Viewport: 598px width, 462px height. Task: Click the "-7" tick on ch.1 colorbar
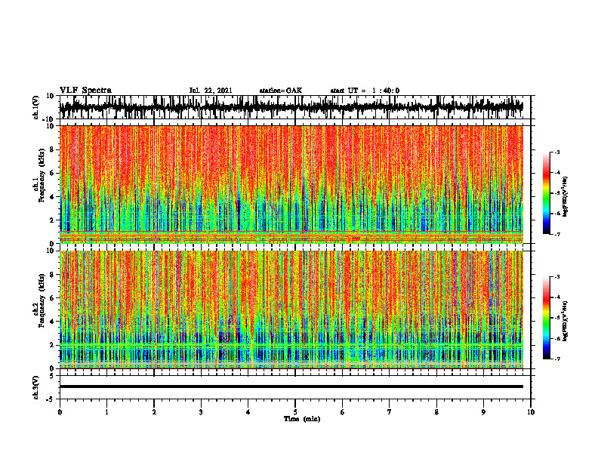(557, 234)
